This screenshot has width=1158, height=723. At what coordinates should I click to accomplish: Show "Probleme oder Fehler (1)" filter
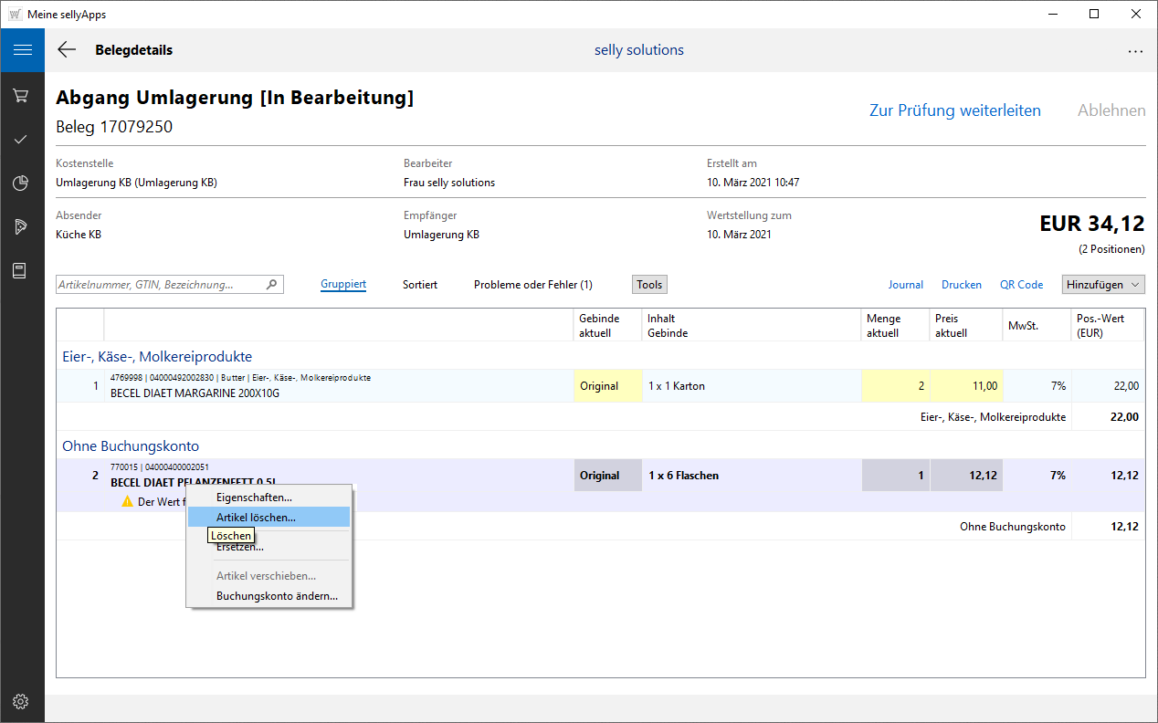(532, 285)
